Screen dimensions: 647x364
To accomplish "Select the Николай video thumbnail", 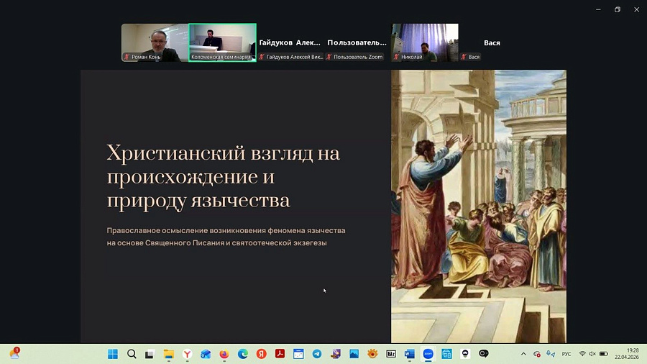I will 425,42.
